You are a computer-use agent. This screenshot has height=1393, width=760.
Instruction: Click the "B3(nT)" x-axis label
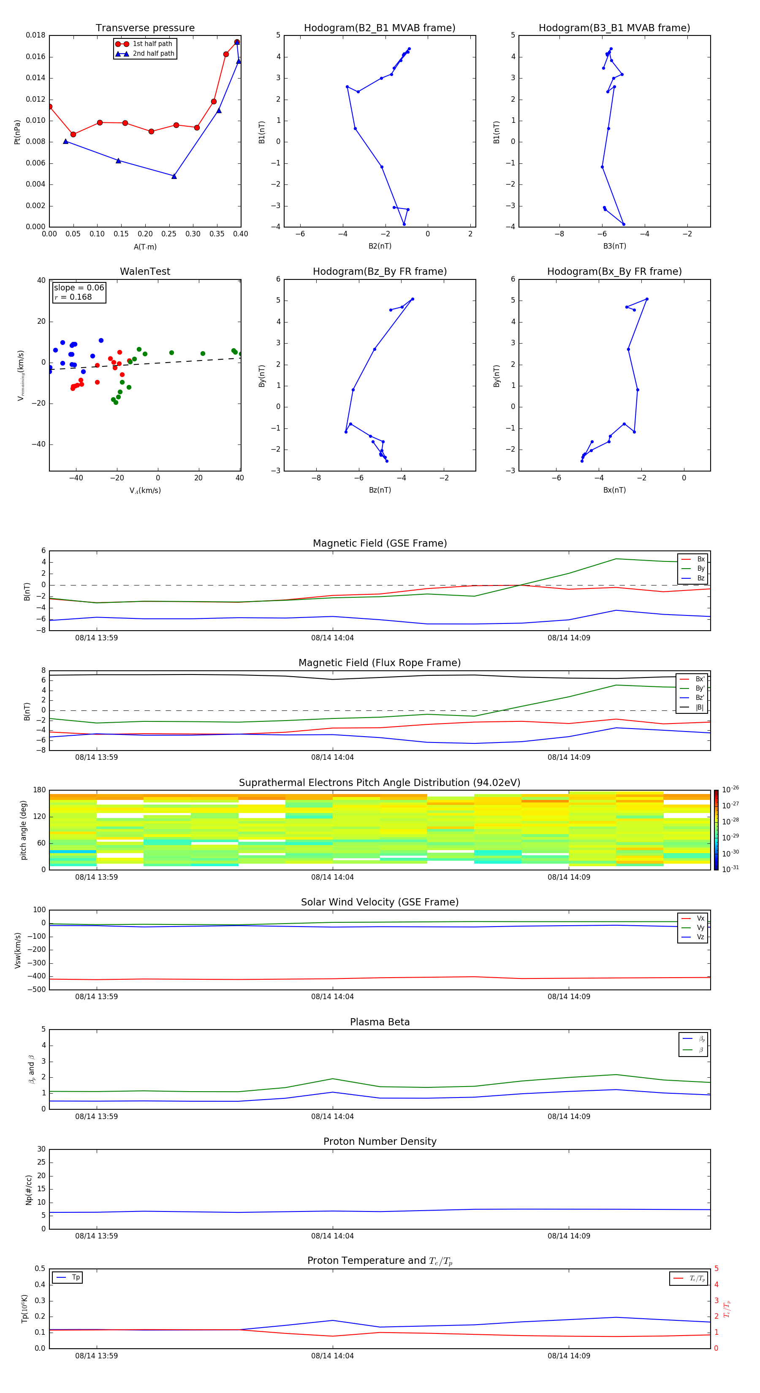pyautogui.click(x=614, y=246)
